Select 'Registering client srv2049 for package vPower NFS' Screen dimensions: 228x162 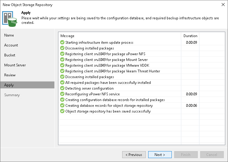point(105,54)
